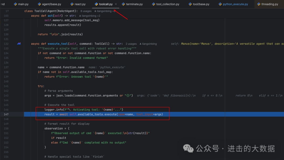
Task: Select the python_execute.py tab
Action: tap(233, 4)
